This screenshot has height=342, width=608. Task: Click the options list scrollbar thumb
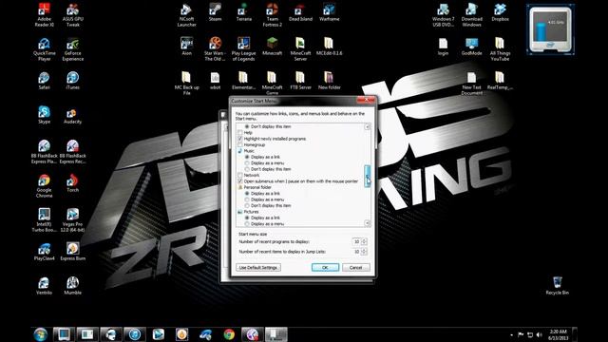pos(368,176)
